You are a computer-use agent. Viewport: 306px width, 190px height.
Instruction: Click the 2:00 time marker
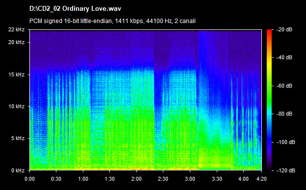click(x=136, y=179)
